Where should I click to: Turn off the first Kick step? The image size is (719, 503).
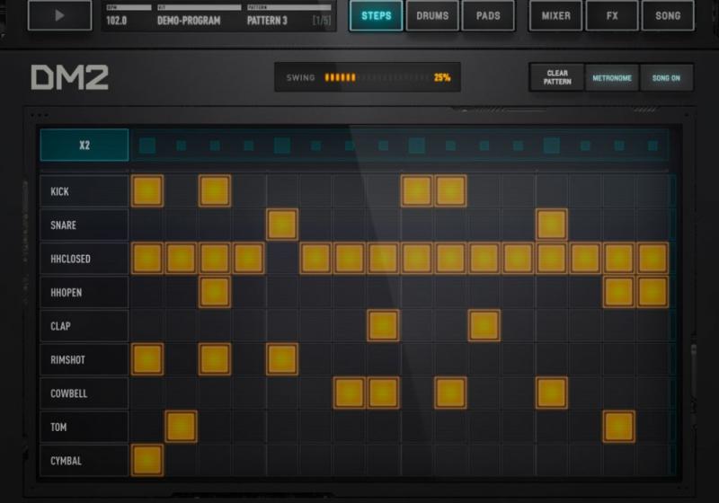click(x=147, y=191)
